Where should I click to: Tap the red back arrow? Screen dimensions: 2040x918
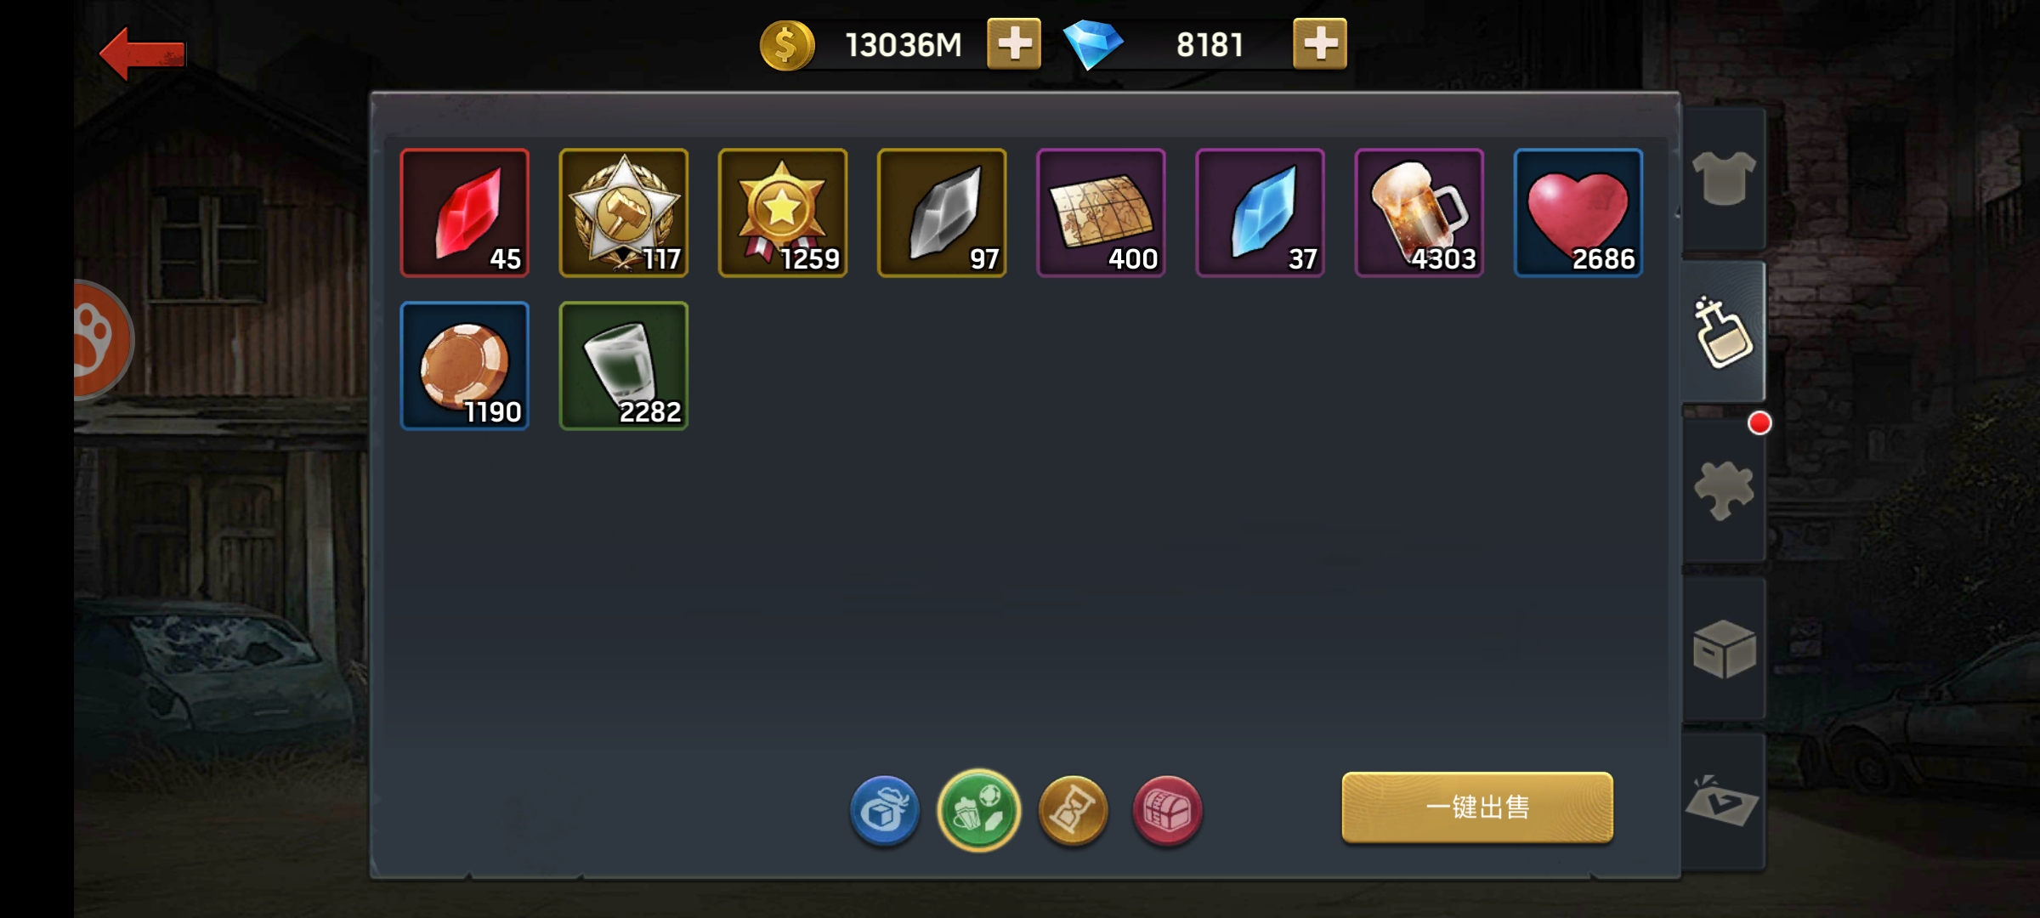(142, 54)
